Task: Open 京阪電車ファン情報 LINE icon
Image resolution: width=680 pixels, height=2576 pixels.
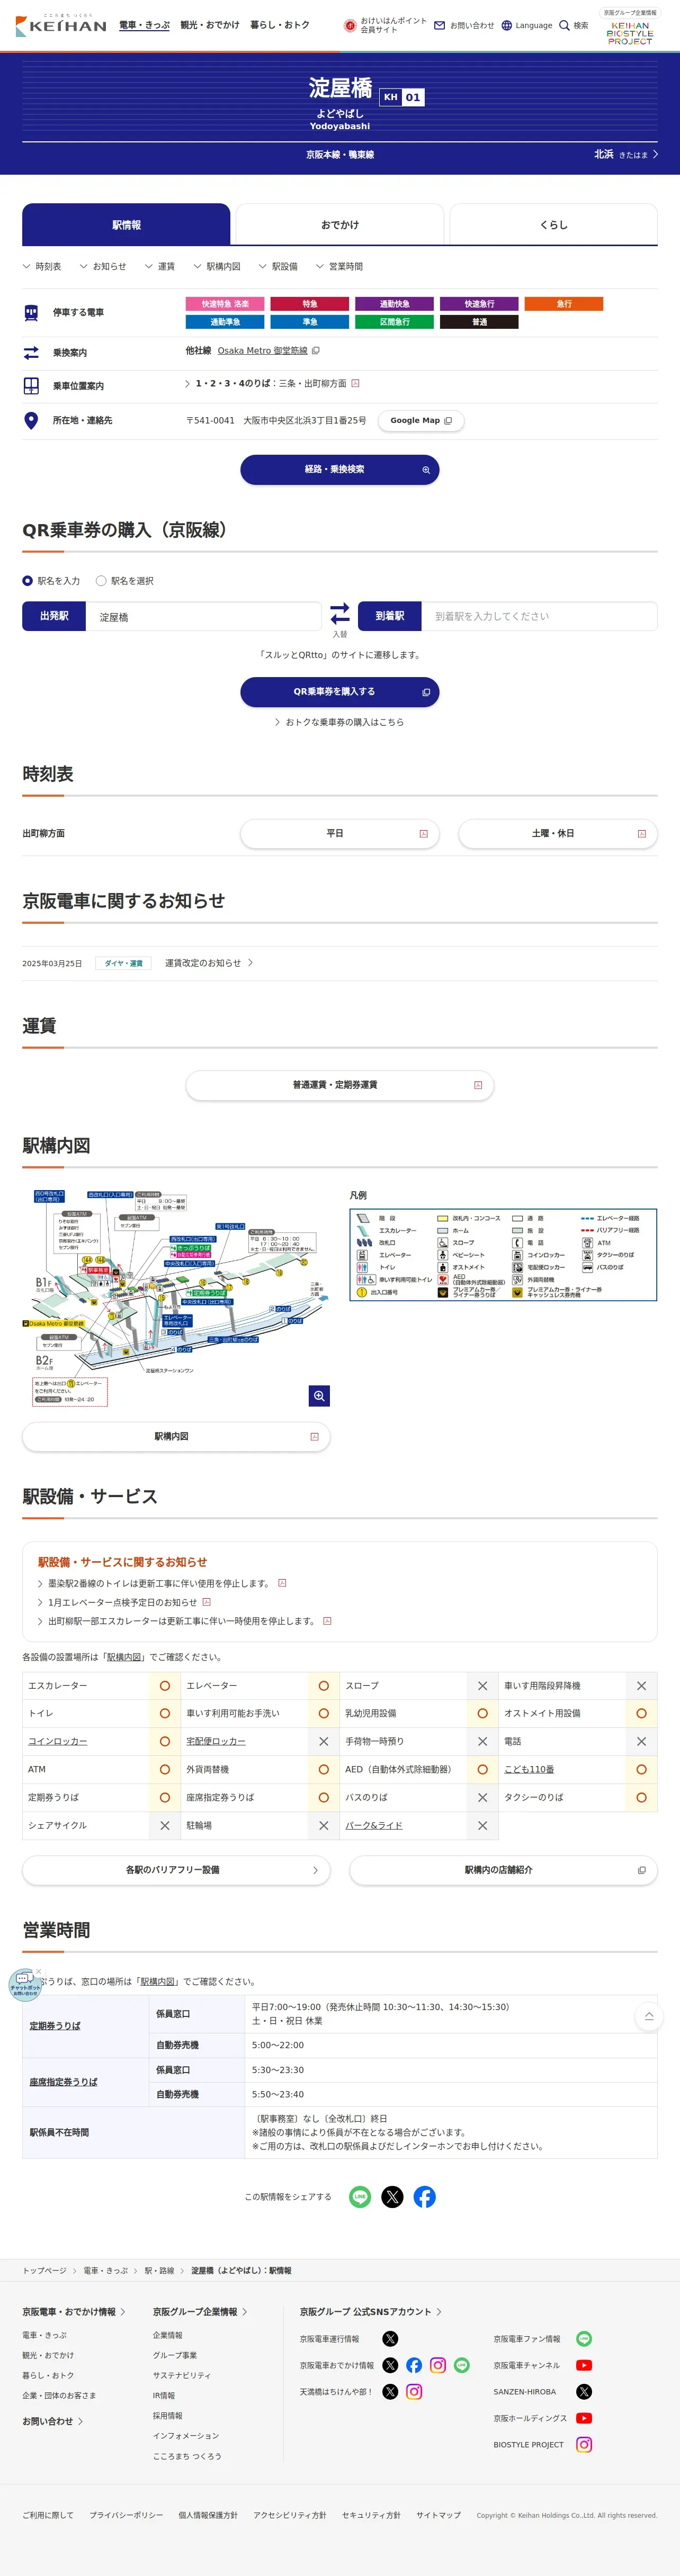Action: pyautogui.click(x=584, y=2338)
